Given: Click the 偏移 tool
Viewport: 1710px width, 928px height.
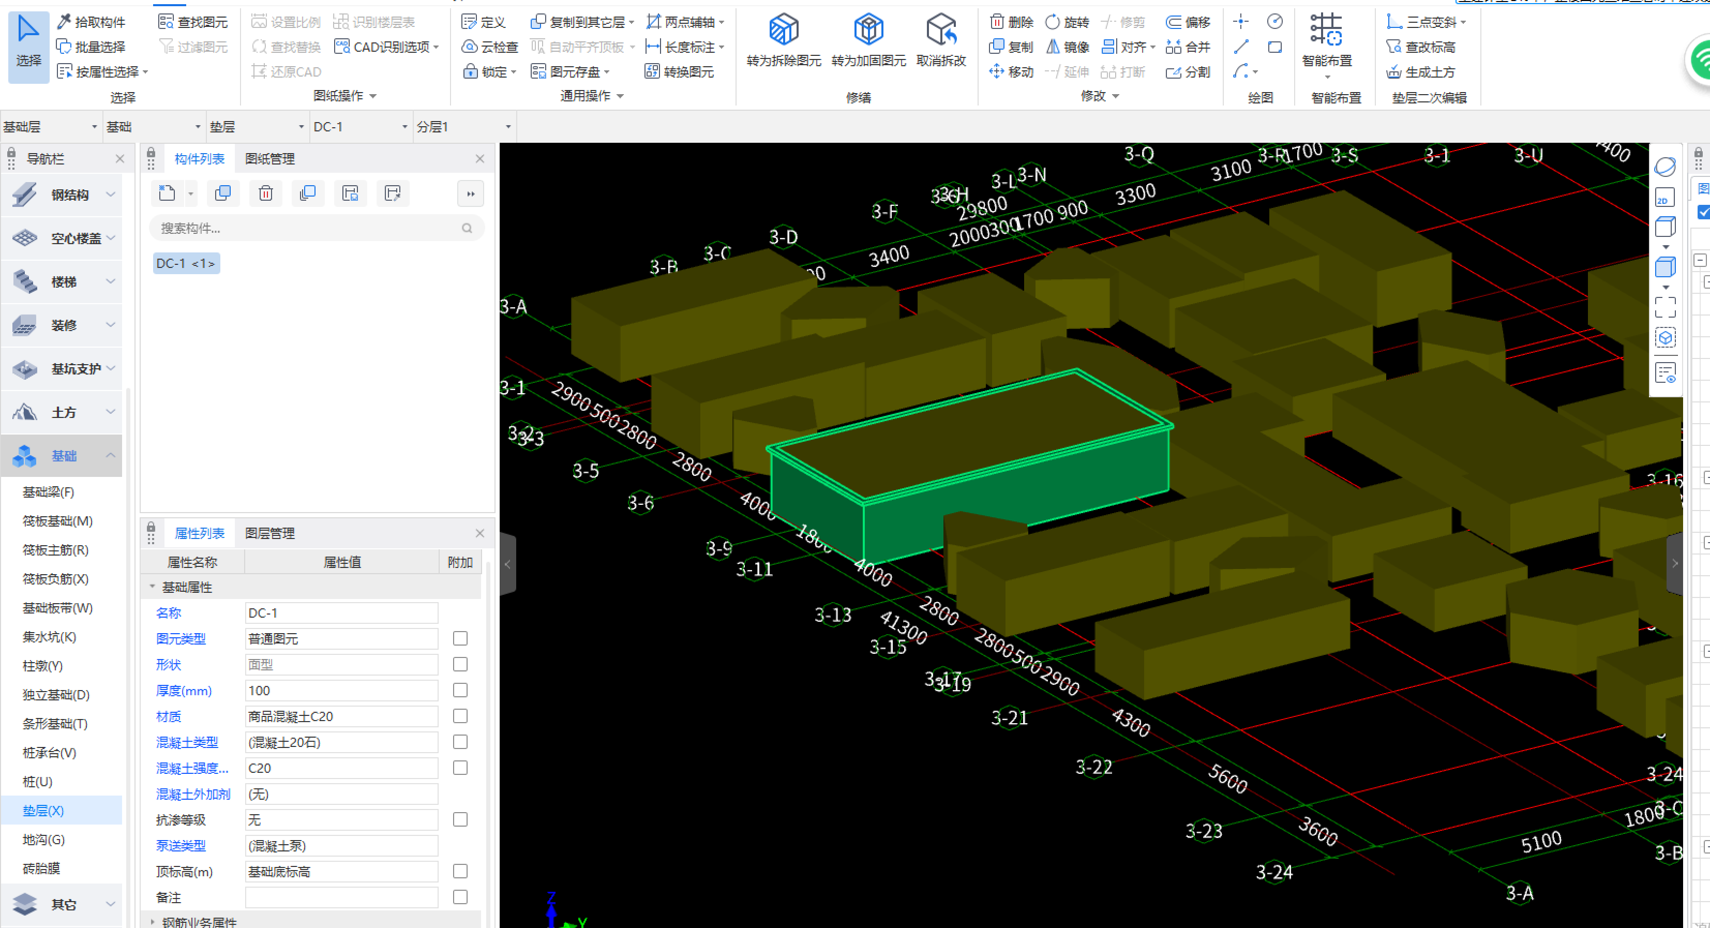Looking at the screenshot, I should 1188,22.
